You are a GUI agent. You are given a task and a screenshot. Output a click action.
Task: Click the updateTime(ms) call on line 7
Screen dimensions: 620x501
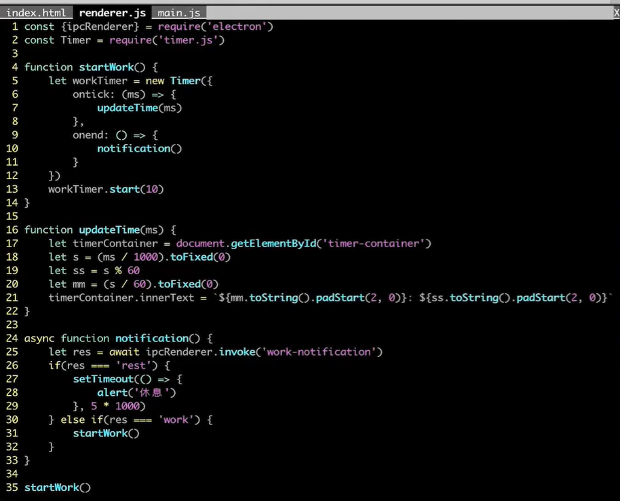[139, 108]
